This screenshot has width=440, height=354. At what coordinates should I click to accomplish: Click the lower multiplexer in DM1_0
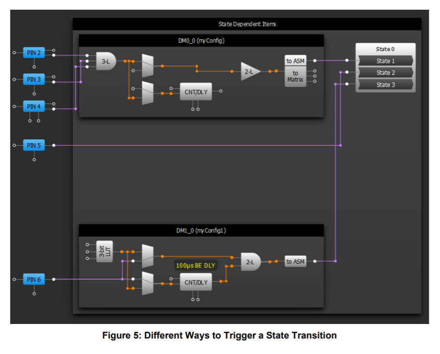[x=148, y=283]
